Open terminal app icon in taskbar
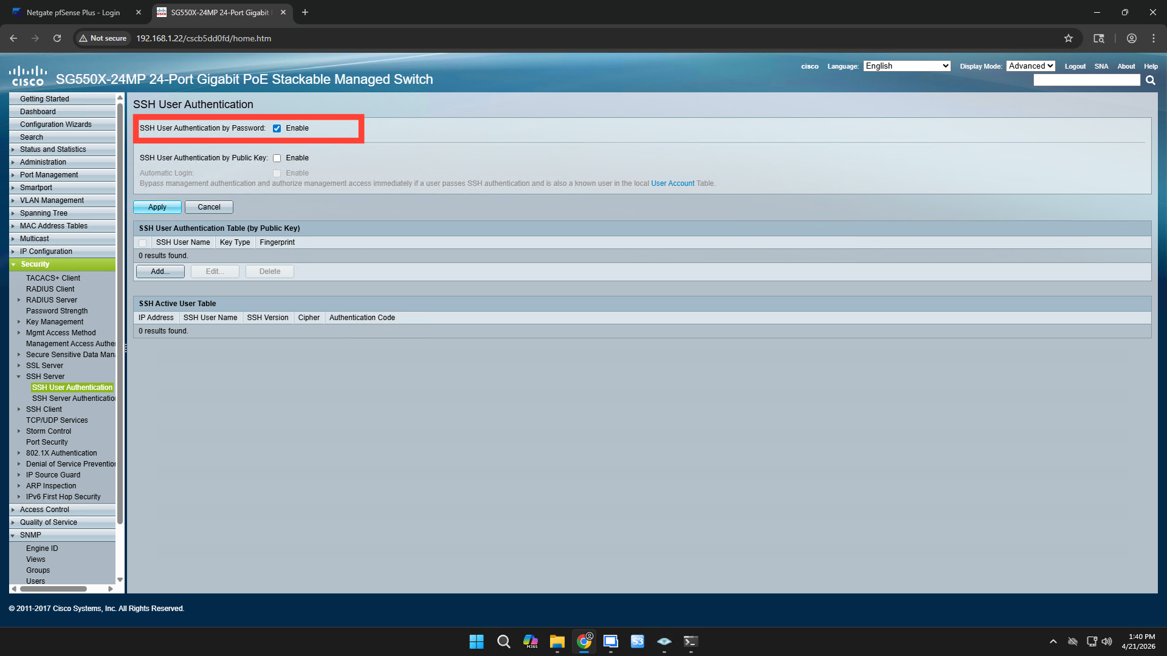1167x656 pixels. 690,641
